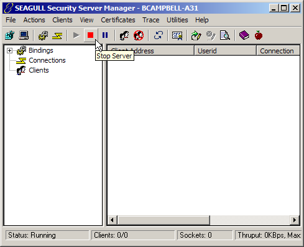
Task: Open the Utilities menu
Action: tap(177, 20)
